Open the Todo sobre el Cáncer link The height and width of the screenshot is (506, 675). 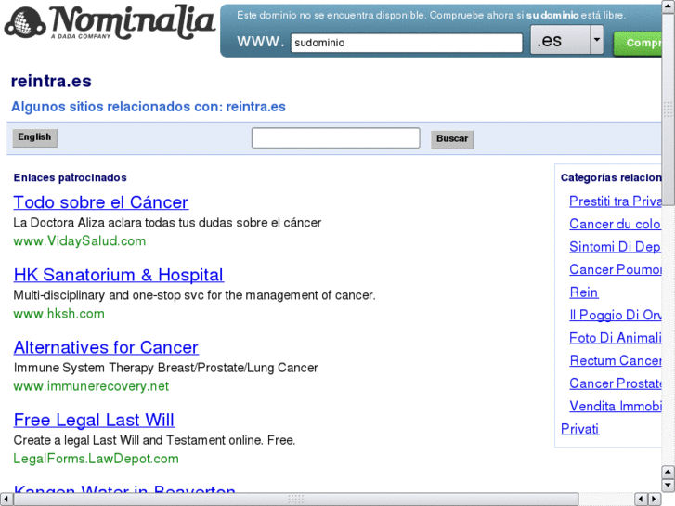(100, 202)
